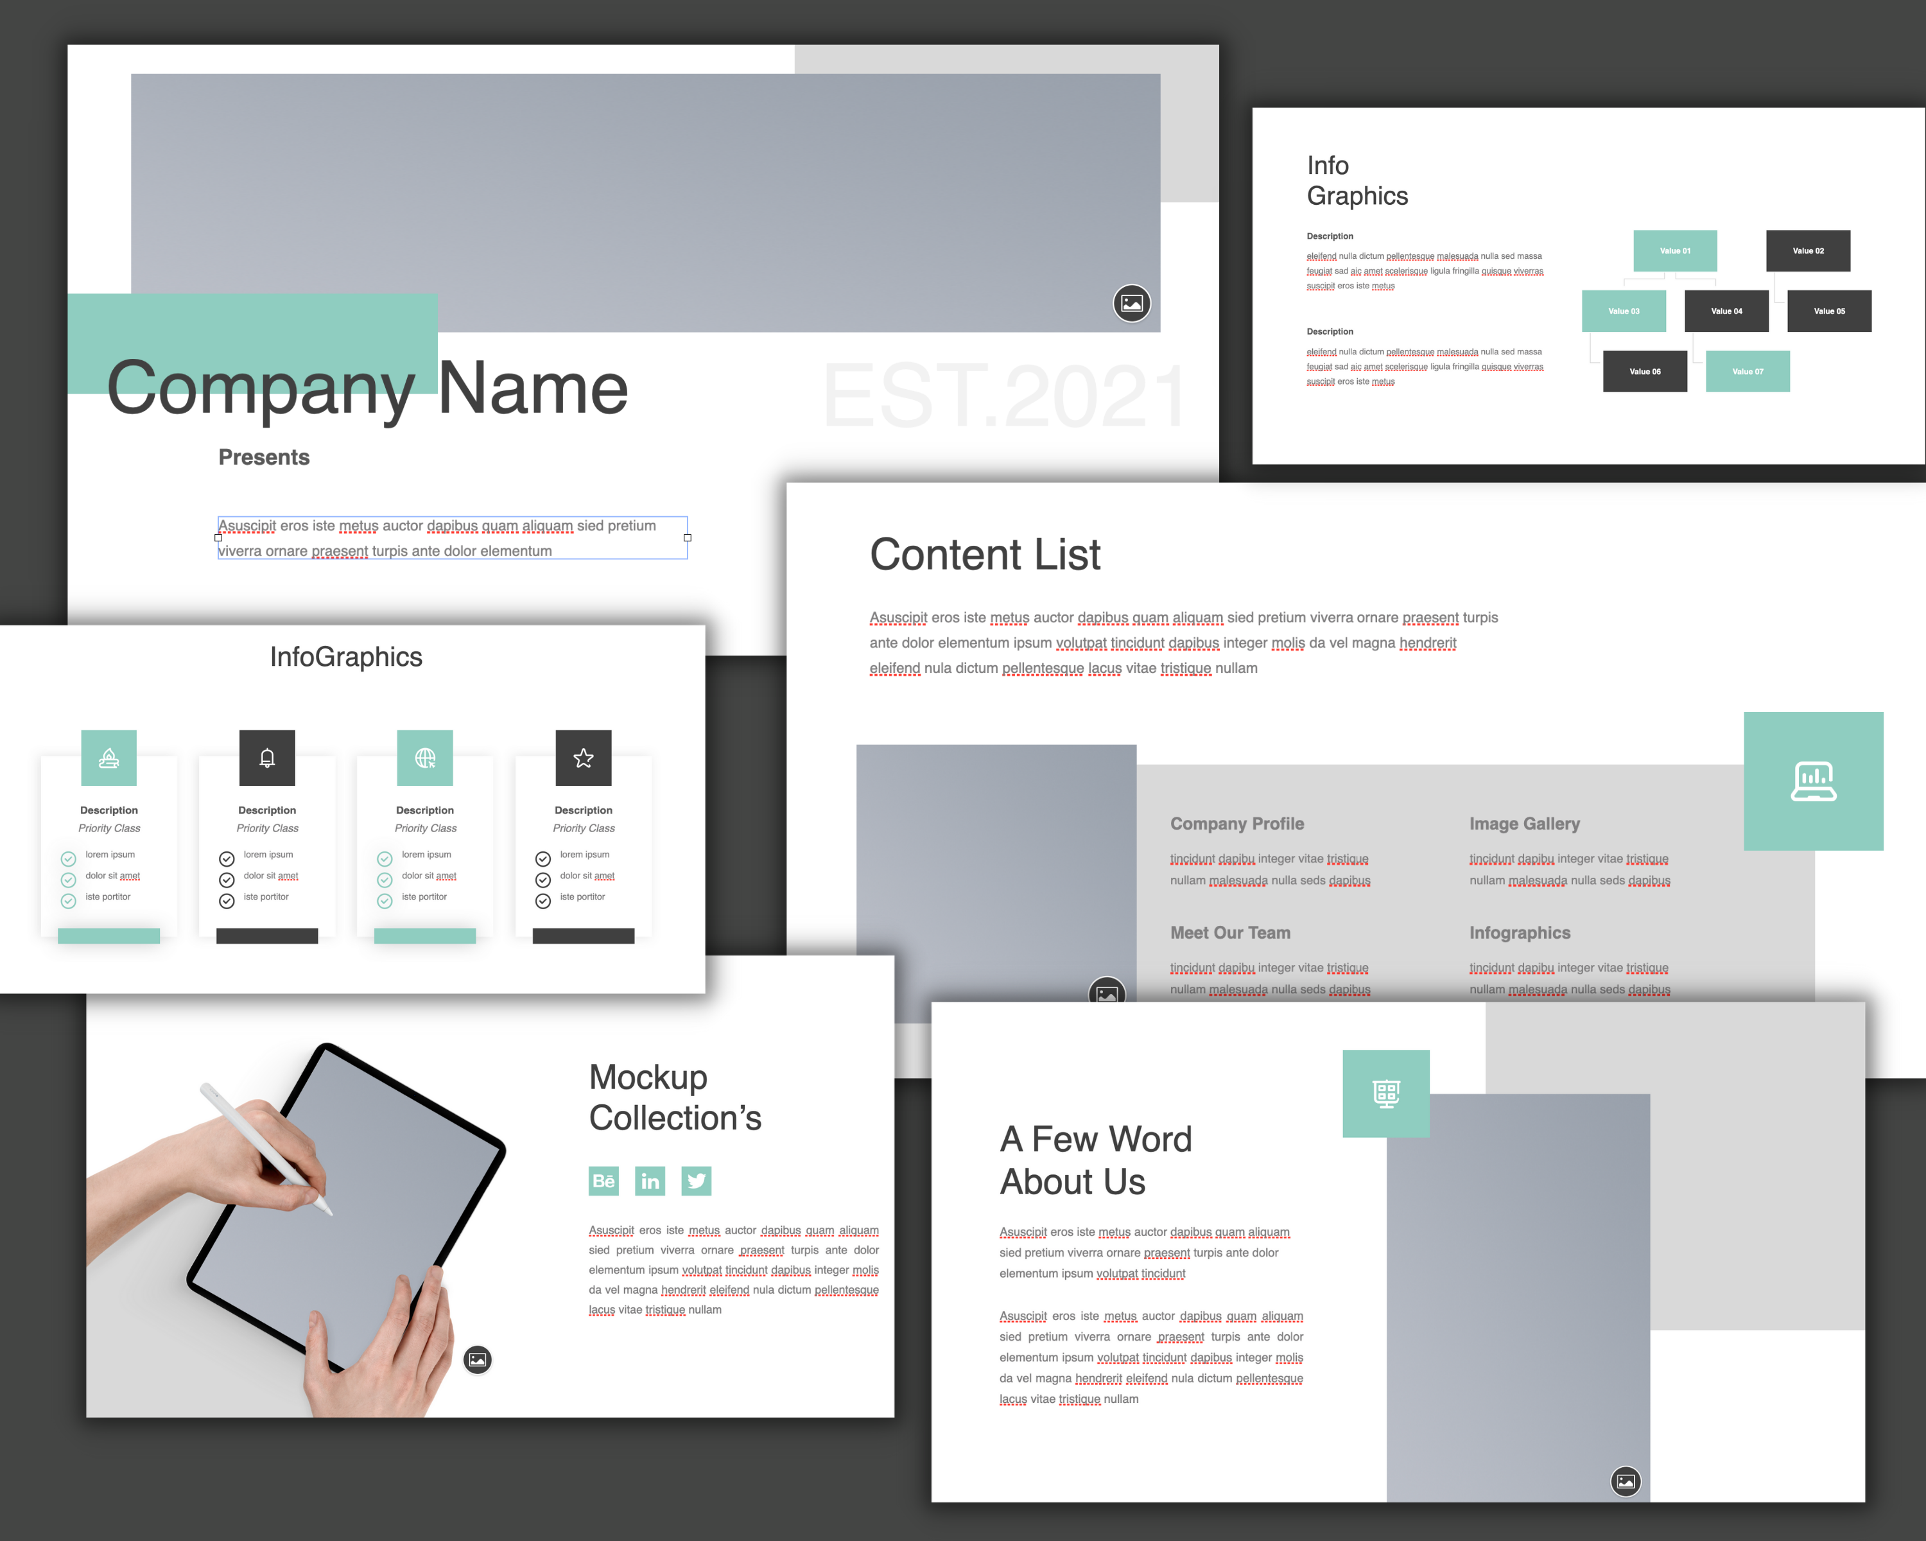Click the image placeholder icon on cover slide
The image size is (1926, 1541).
[x=1132, y=307]
